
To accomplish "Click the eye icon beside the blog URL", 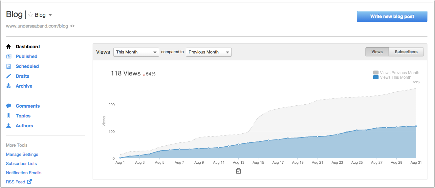I will point(73,26).
